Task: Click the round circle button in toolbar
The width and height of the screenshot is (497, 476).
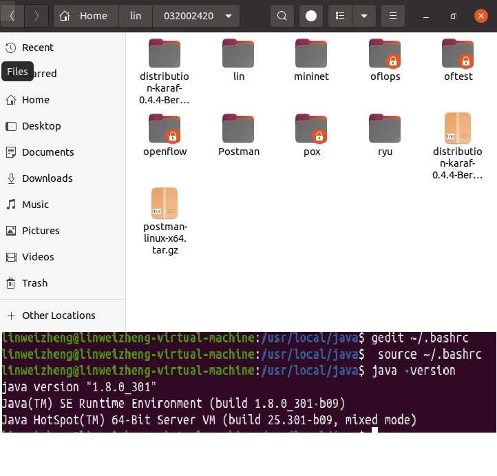Action: (311, 16)
